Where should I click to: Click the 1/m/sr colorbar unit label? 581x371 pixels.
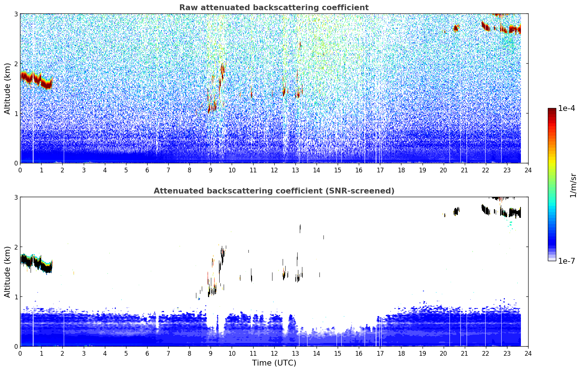[x=573, y=185]
